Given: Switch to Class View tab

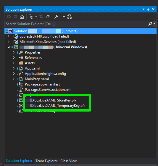Looking at the screenshot, I should pyautogui.click(x=68, y=161).
